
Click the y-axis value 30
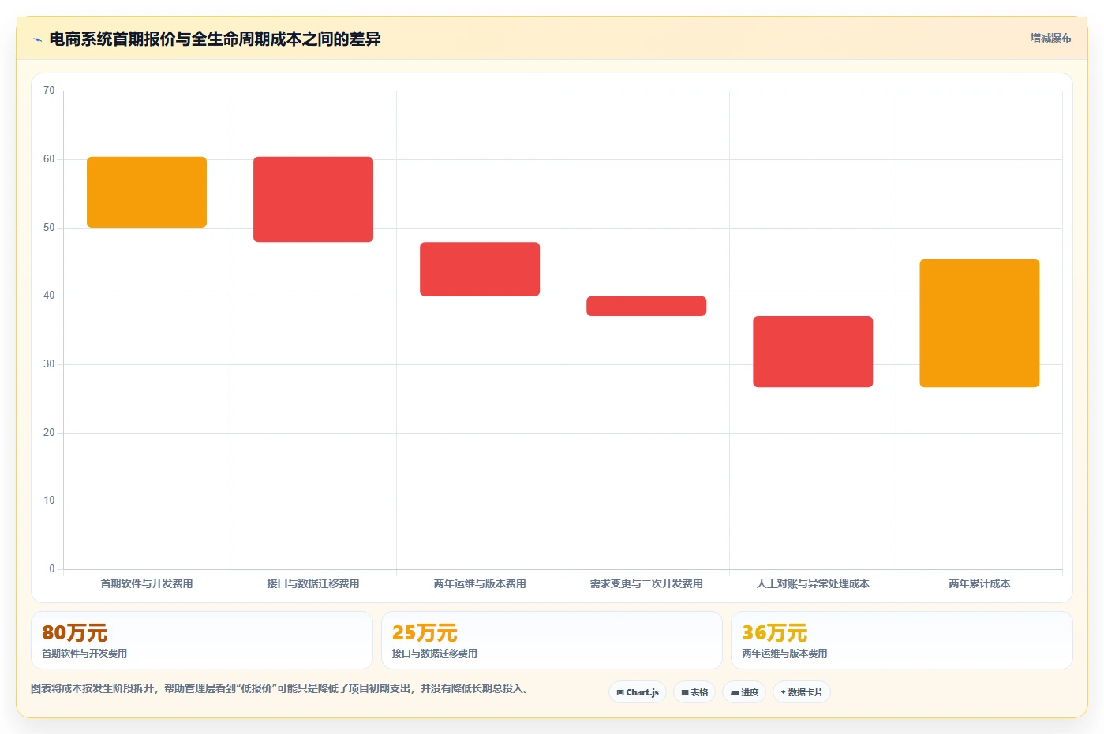click(49, 364)
